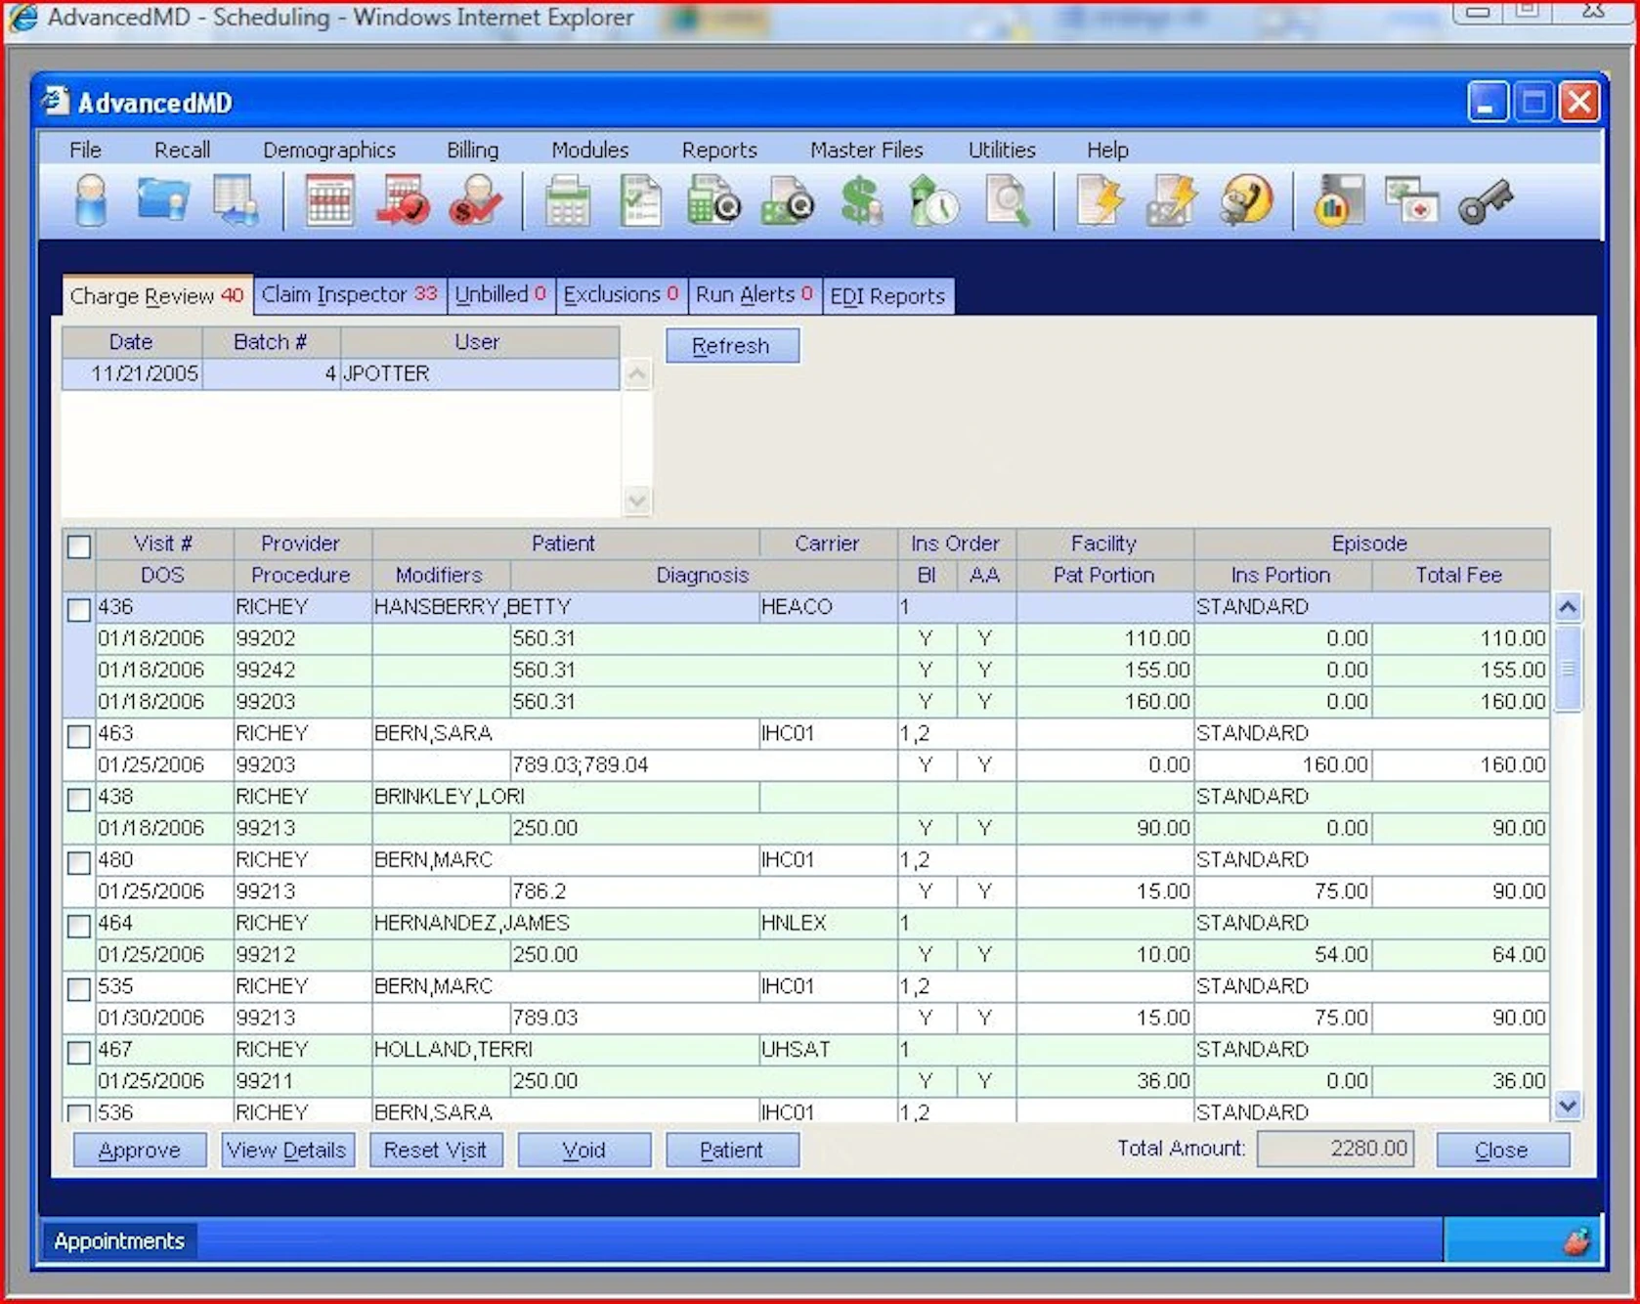1640x1304 pixels.
Task: Click the key security icon
Action: (1486, 200)
